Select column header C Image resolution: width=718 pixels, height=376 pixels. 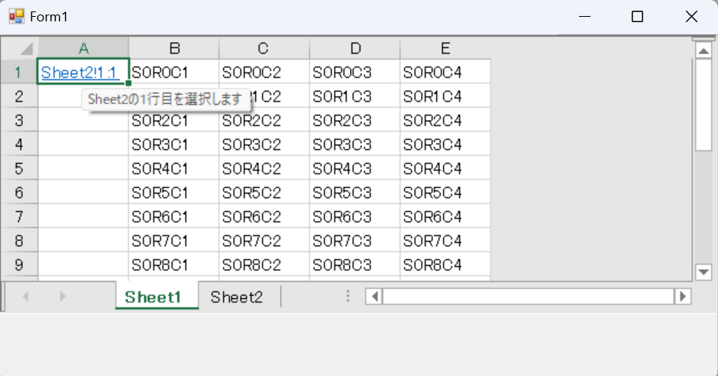pyautogui.click(x=264, y=48)
